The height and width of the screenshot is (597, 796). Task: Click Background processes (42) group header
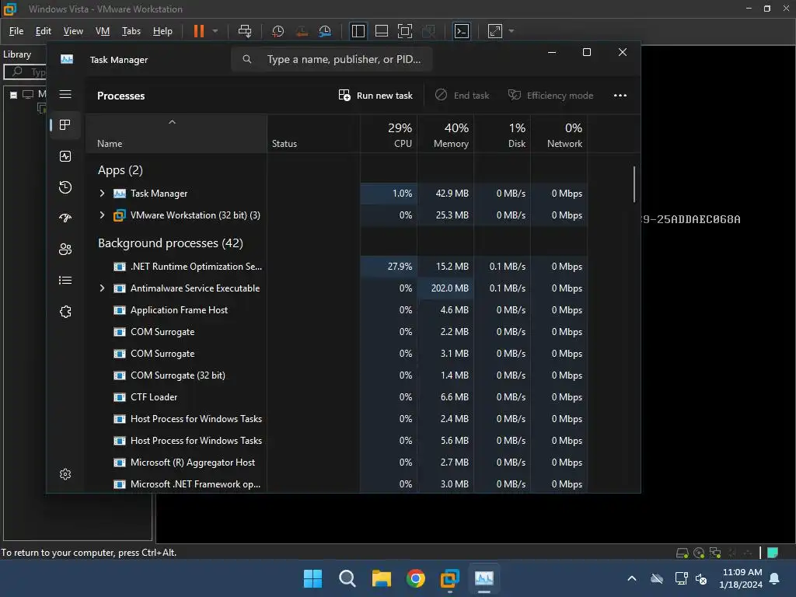[170, 243]
